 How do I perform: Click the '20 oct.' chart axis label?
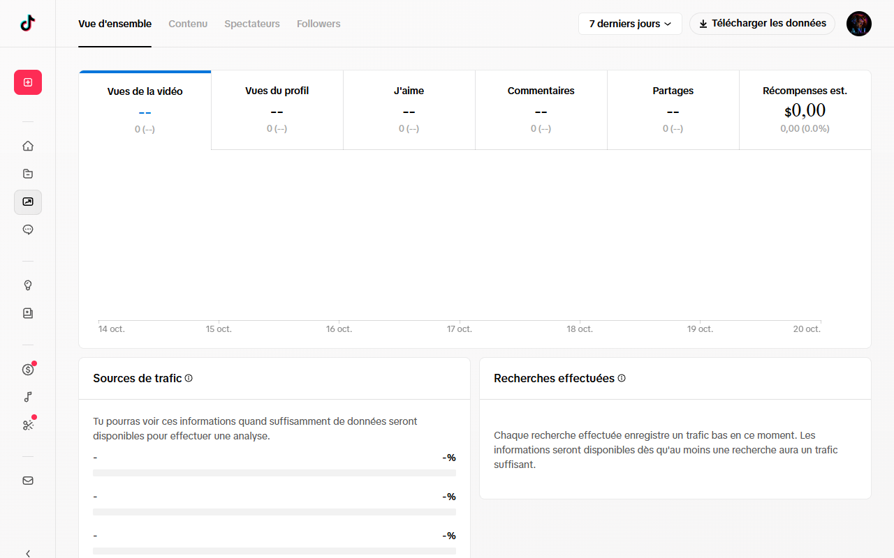pyautogui.click(x=807, y=329)
